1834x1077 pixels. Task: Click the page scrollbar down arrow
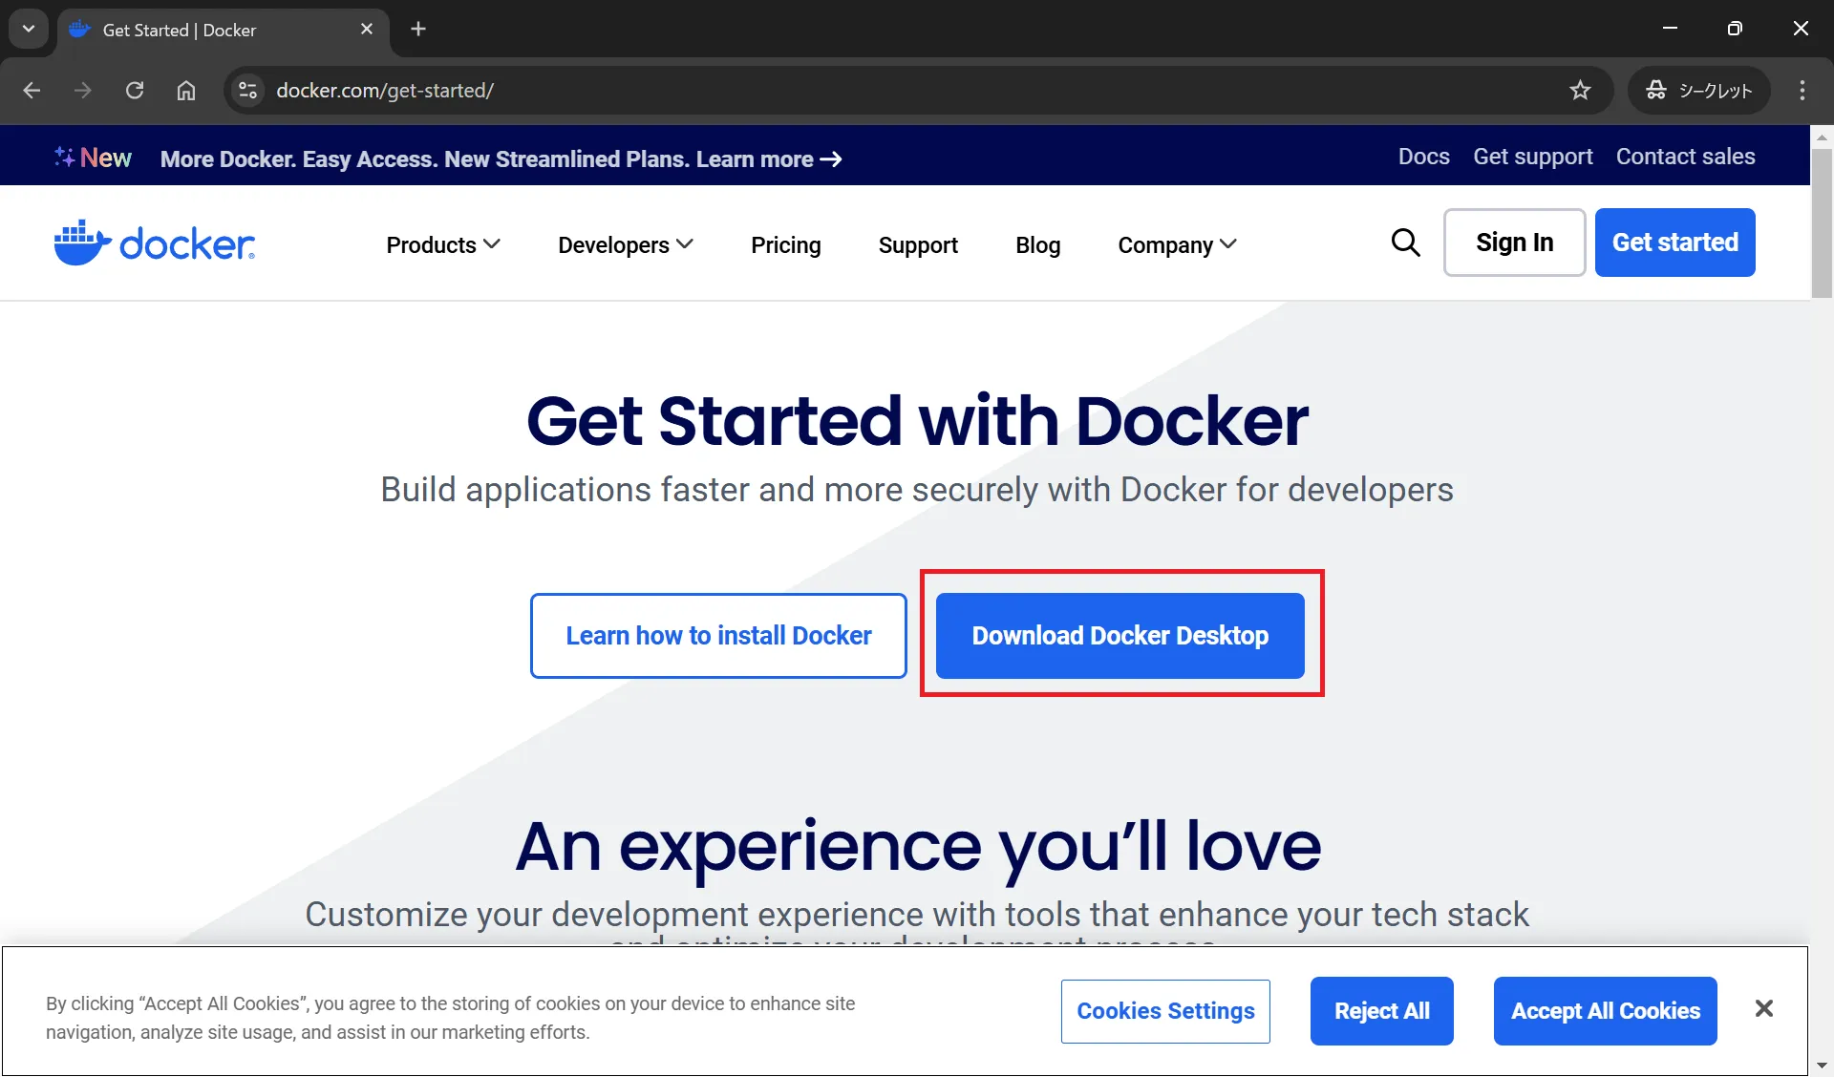point(1822,1065)
